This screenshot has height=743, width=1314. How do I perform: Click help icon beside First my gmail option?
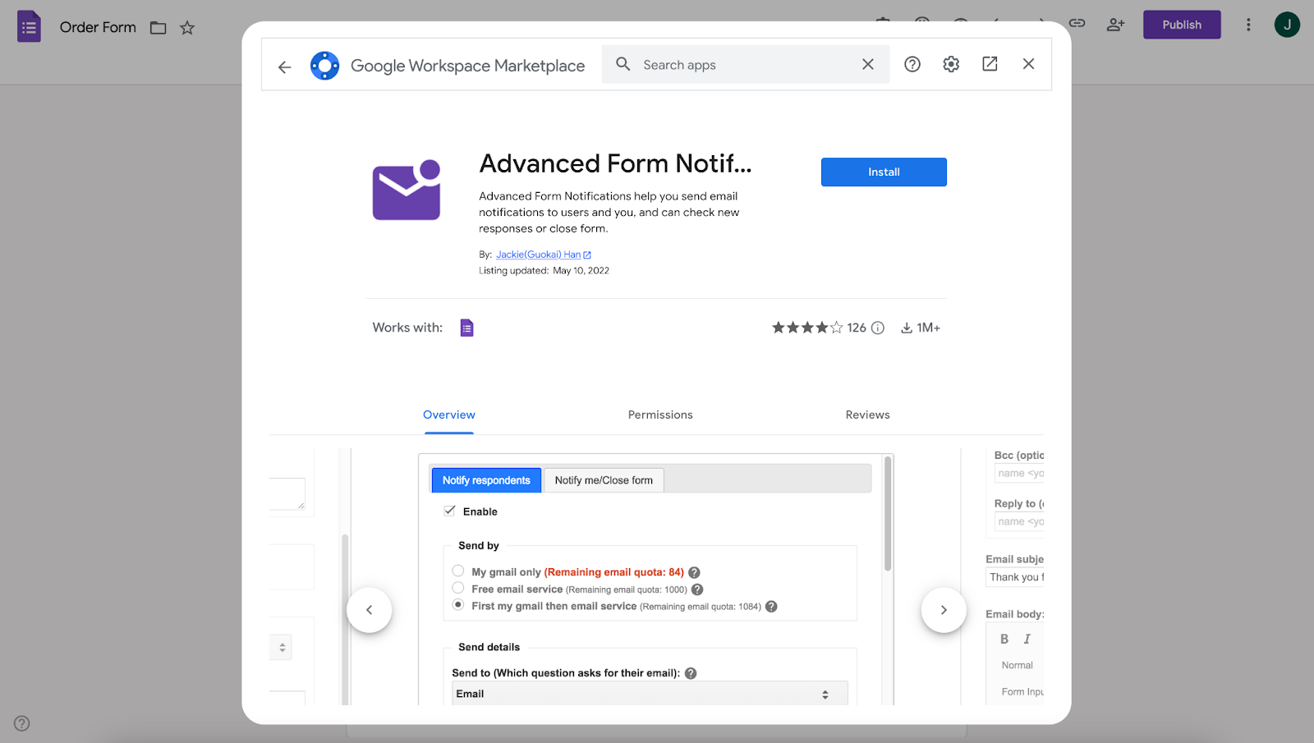pyautogui.click(x=771, y=607)
